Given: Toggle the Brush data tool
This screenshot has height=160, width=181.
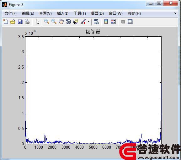Looking at the screenshot, I should coord(83,22).
